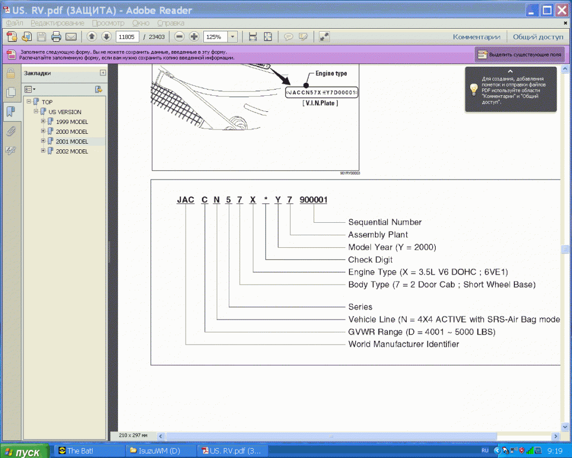This screenshot has width=572, height=458.
Task: Expand the 2002 MODEL bookmark
Action: coord(43,151)
